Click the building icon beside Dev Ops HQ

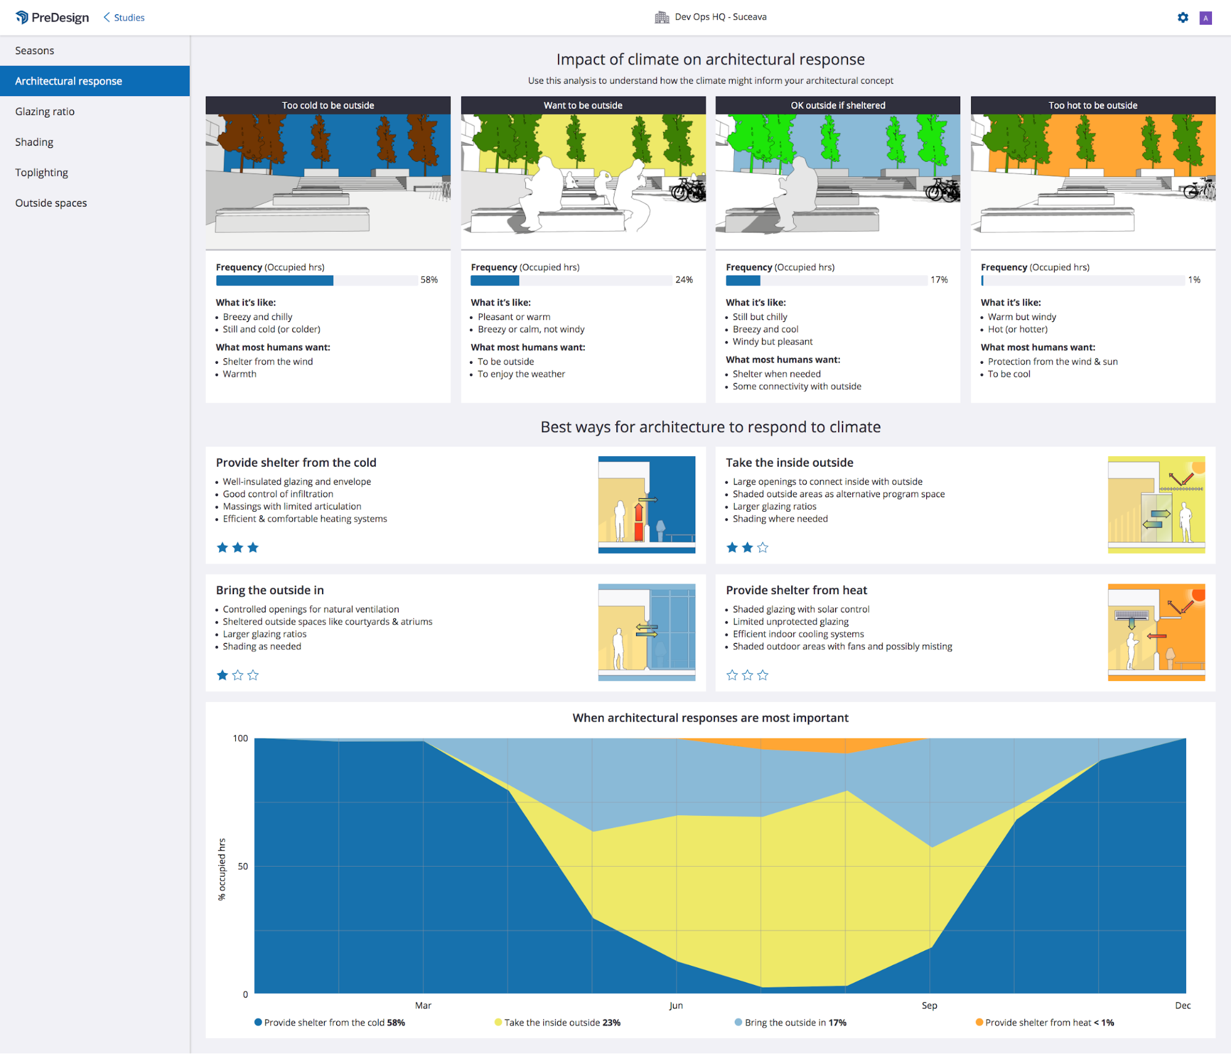point(662,17)
